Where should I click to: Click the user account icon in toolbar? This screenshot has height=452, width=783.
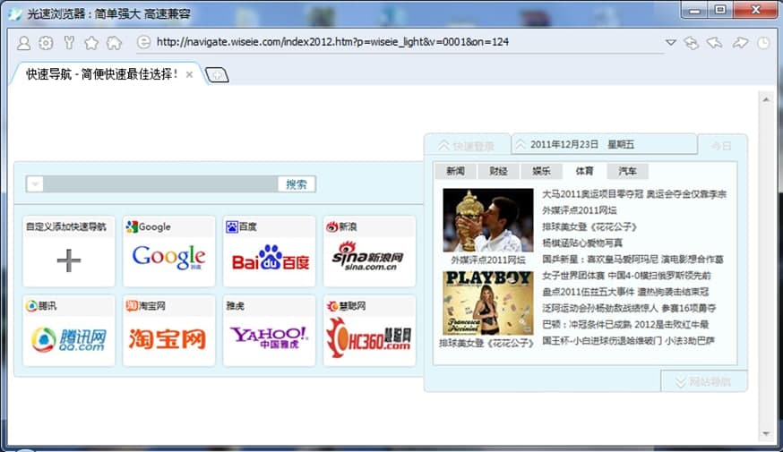point(24,43)
